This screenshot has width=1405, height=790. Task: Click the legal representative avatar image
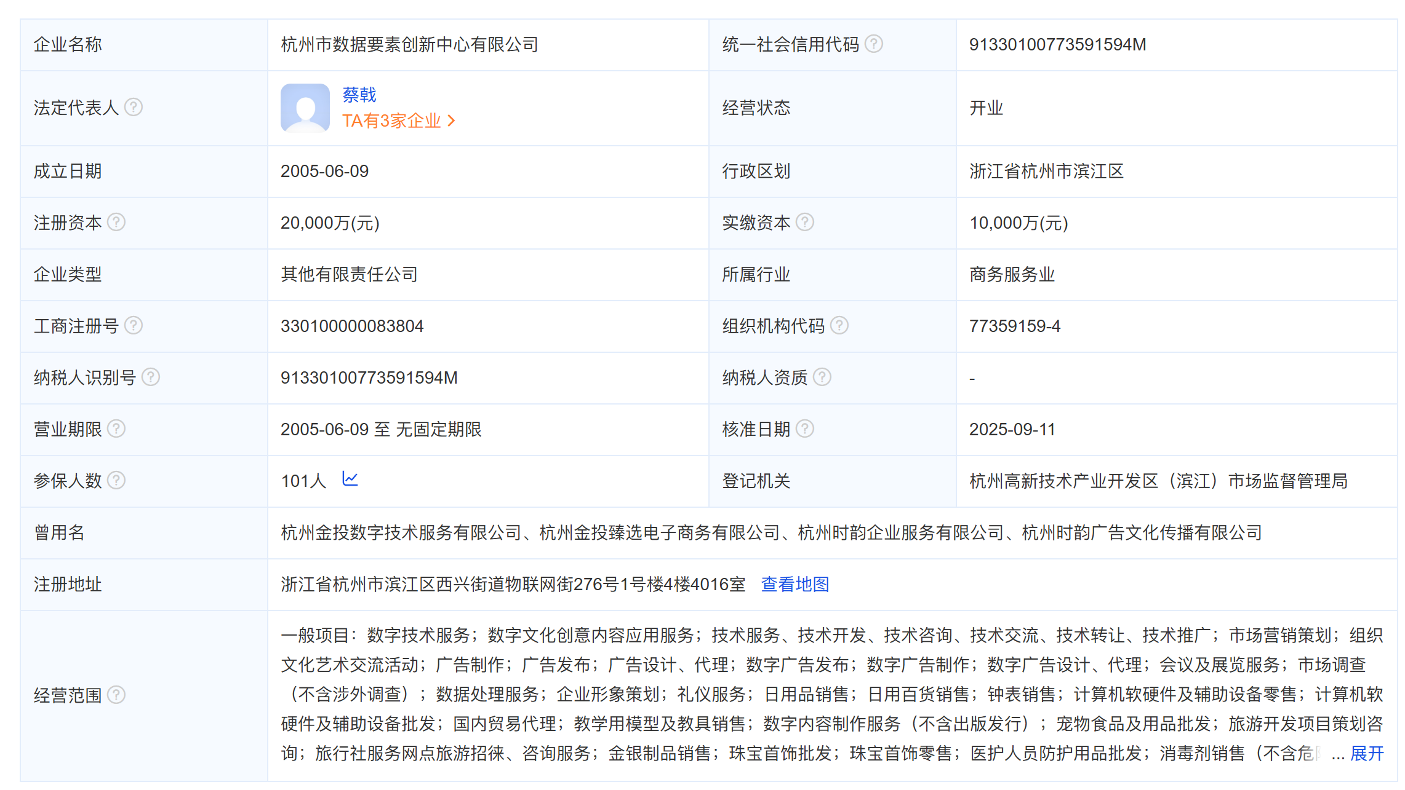coord(305,108)
